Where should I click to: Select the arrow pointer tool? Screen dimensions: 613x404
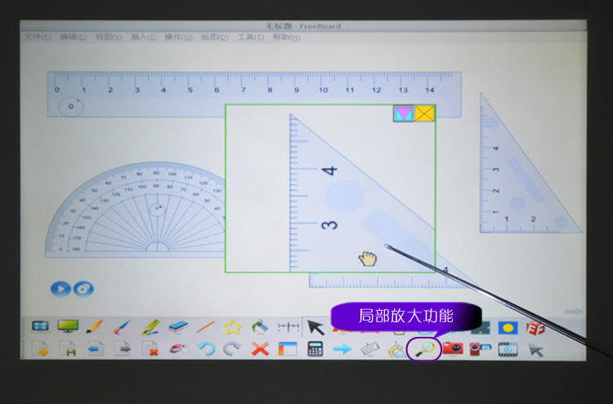click(x=315, y=328)
